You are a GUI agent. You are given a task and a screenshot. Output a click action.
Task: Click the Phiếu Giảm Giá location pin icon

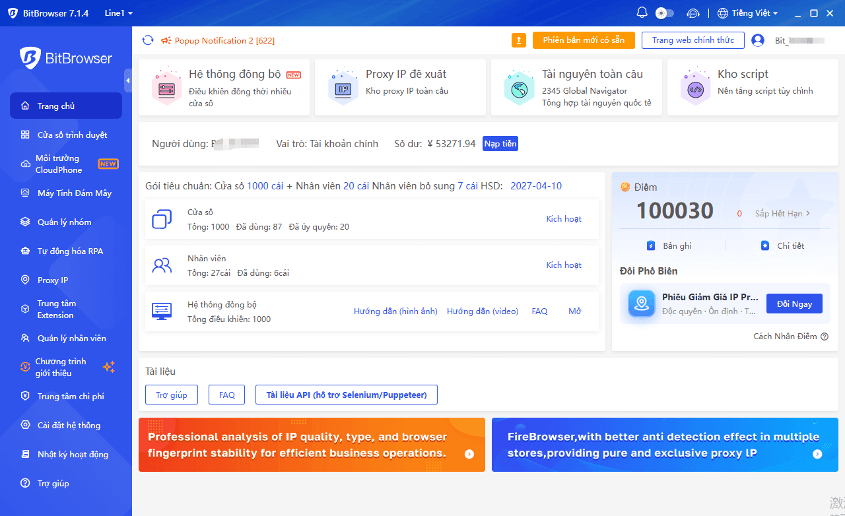coord(642,304)
